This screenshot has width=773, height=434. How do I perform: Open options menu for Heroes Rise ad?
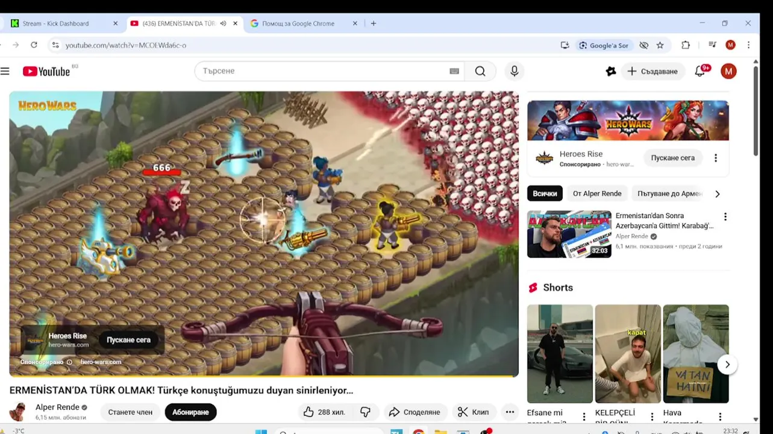[x=716, y=158]
